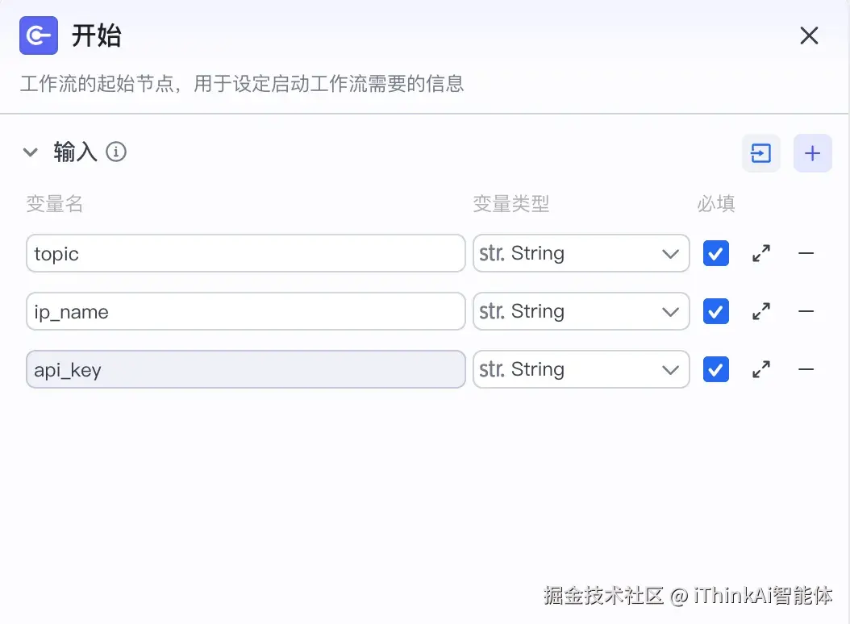This screenshot has height=624, width=850.
Task: Remove the api_key variable with the minus icon
Action: [805, 369]
